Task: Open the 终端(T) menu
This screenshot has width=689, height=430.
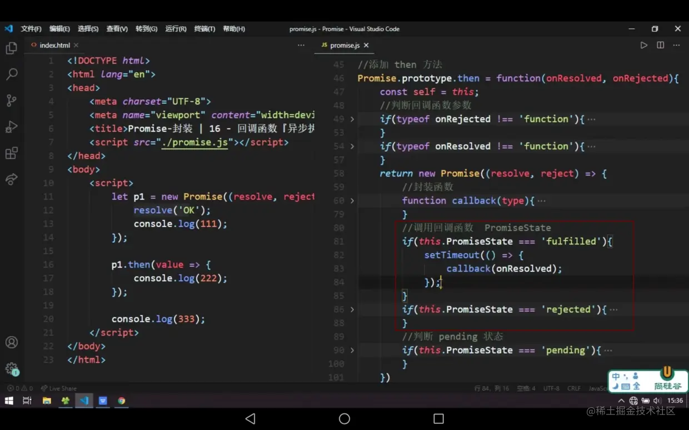Action: point(204,29)
